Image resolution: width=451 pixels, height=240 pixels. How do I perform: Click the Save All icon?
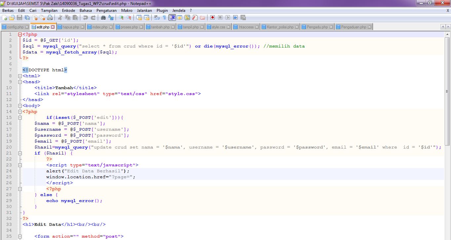27,17
